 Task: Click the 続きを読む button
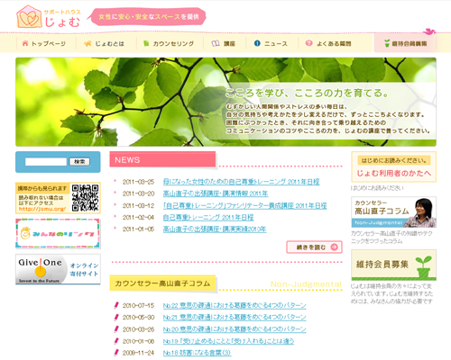coord(314,247)
